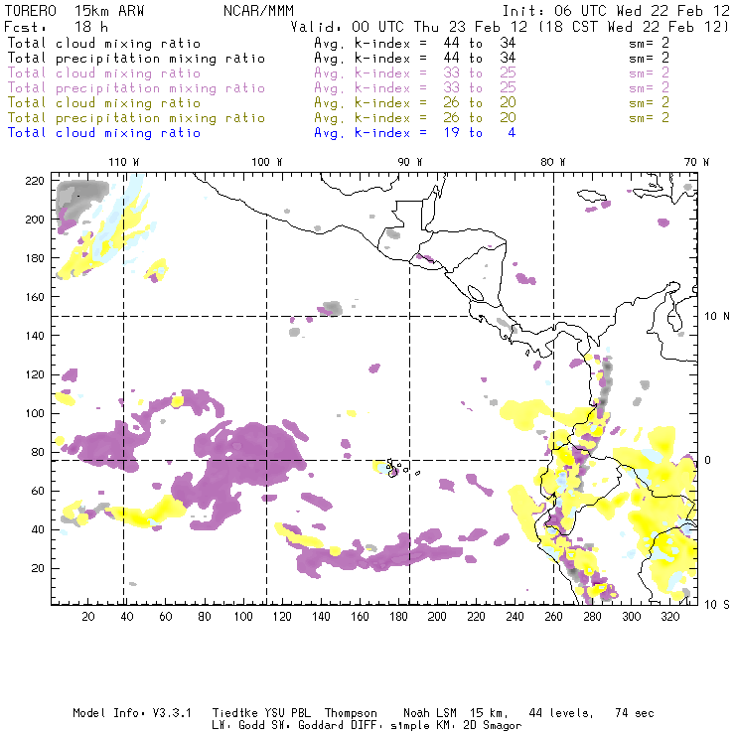735x735 pixels.
Task: Click the '80 W' longitude label
Action: [553, 162]
